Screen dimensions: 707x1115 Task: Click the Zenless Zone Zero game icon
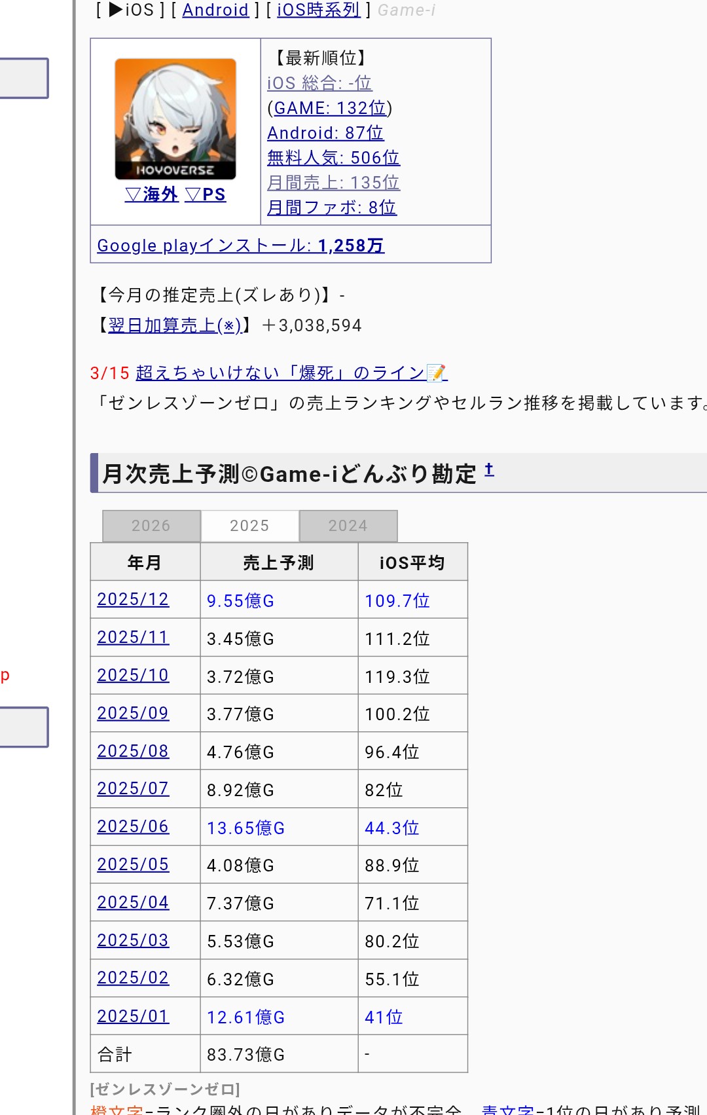175,119
